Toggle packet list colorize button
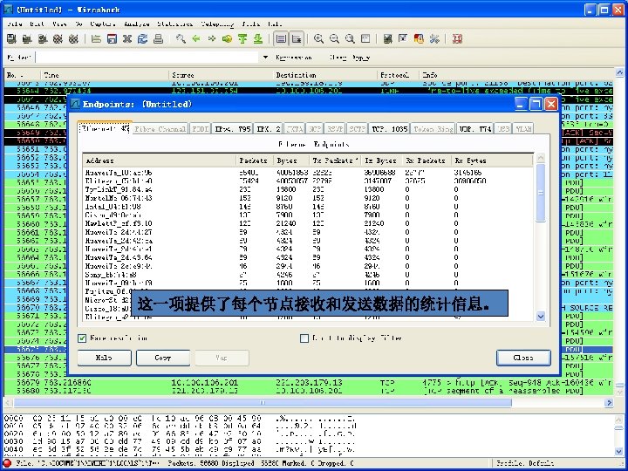628x471 pixels. (281, 39)
